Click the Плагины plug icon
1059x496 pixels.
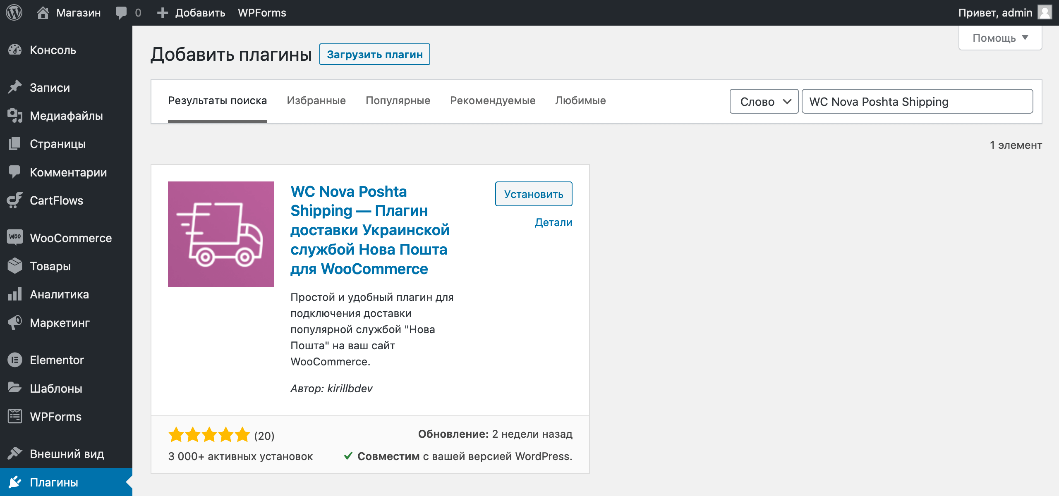point(15,482)
